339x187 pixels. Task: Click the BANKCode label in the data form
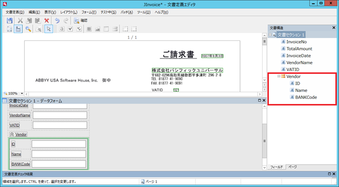[20, 164]
